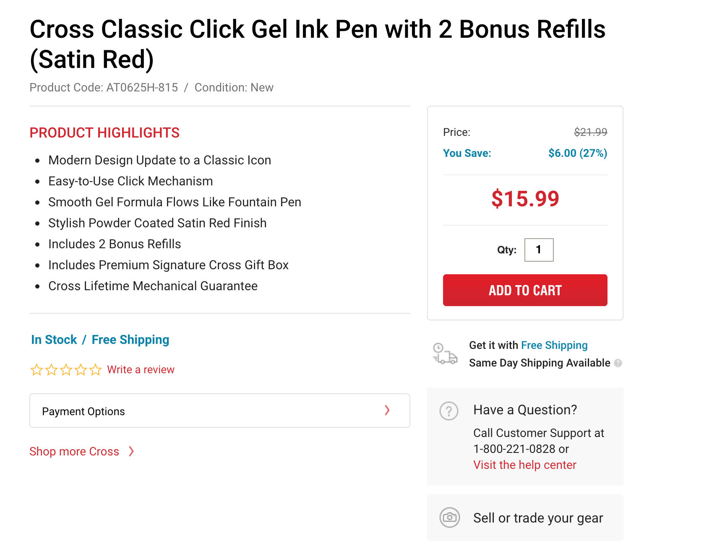The width and height of the screenshot is (704, 546).
Task: Open Shop more Cross listing
Action: click(74, 451)
